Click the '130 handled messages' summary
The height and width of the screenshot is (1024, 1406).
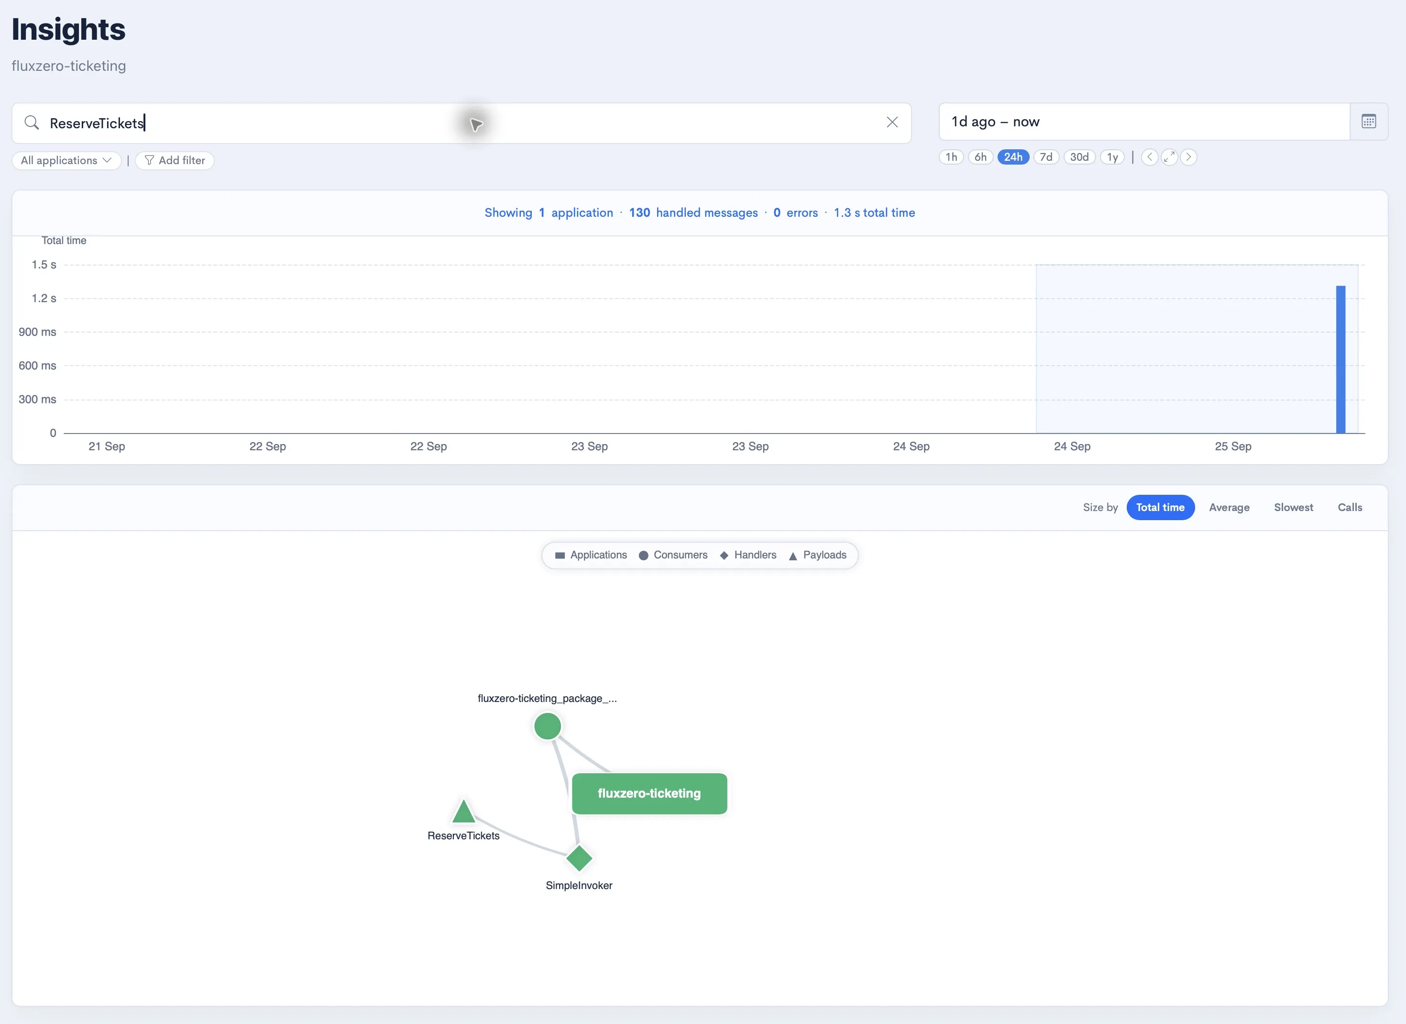coord(693,213)
